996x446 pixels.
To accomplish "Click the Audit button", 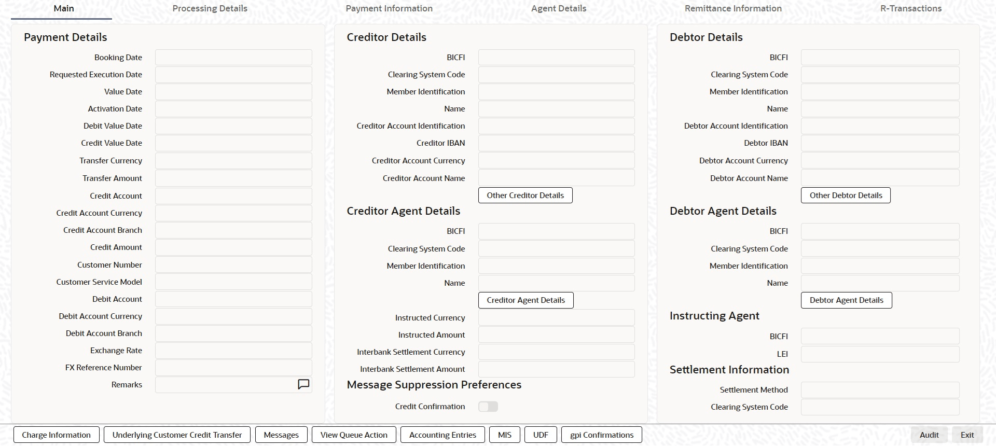I will coord(929,435).
